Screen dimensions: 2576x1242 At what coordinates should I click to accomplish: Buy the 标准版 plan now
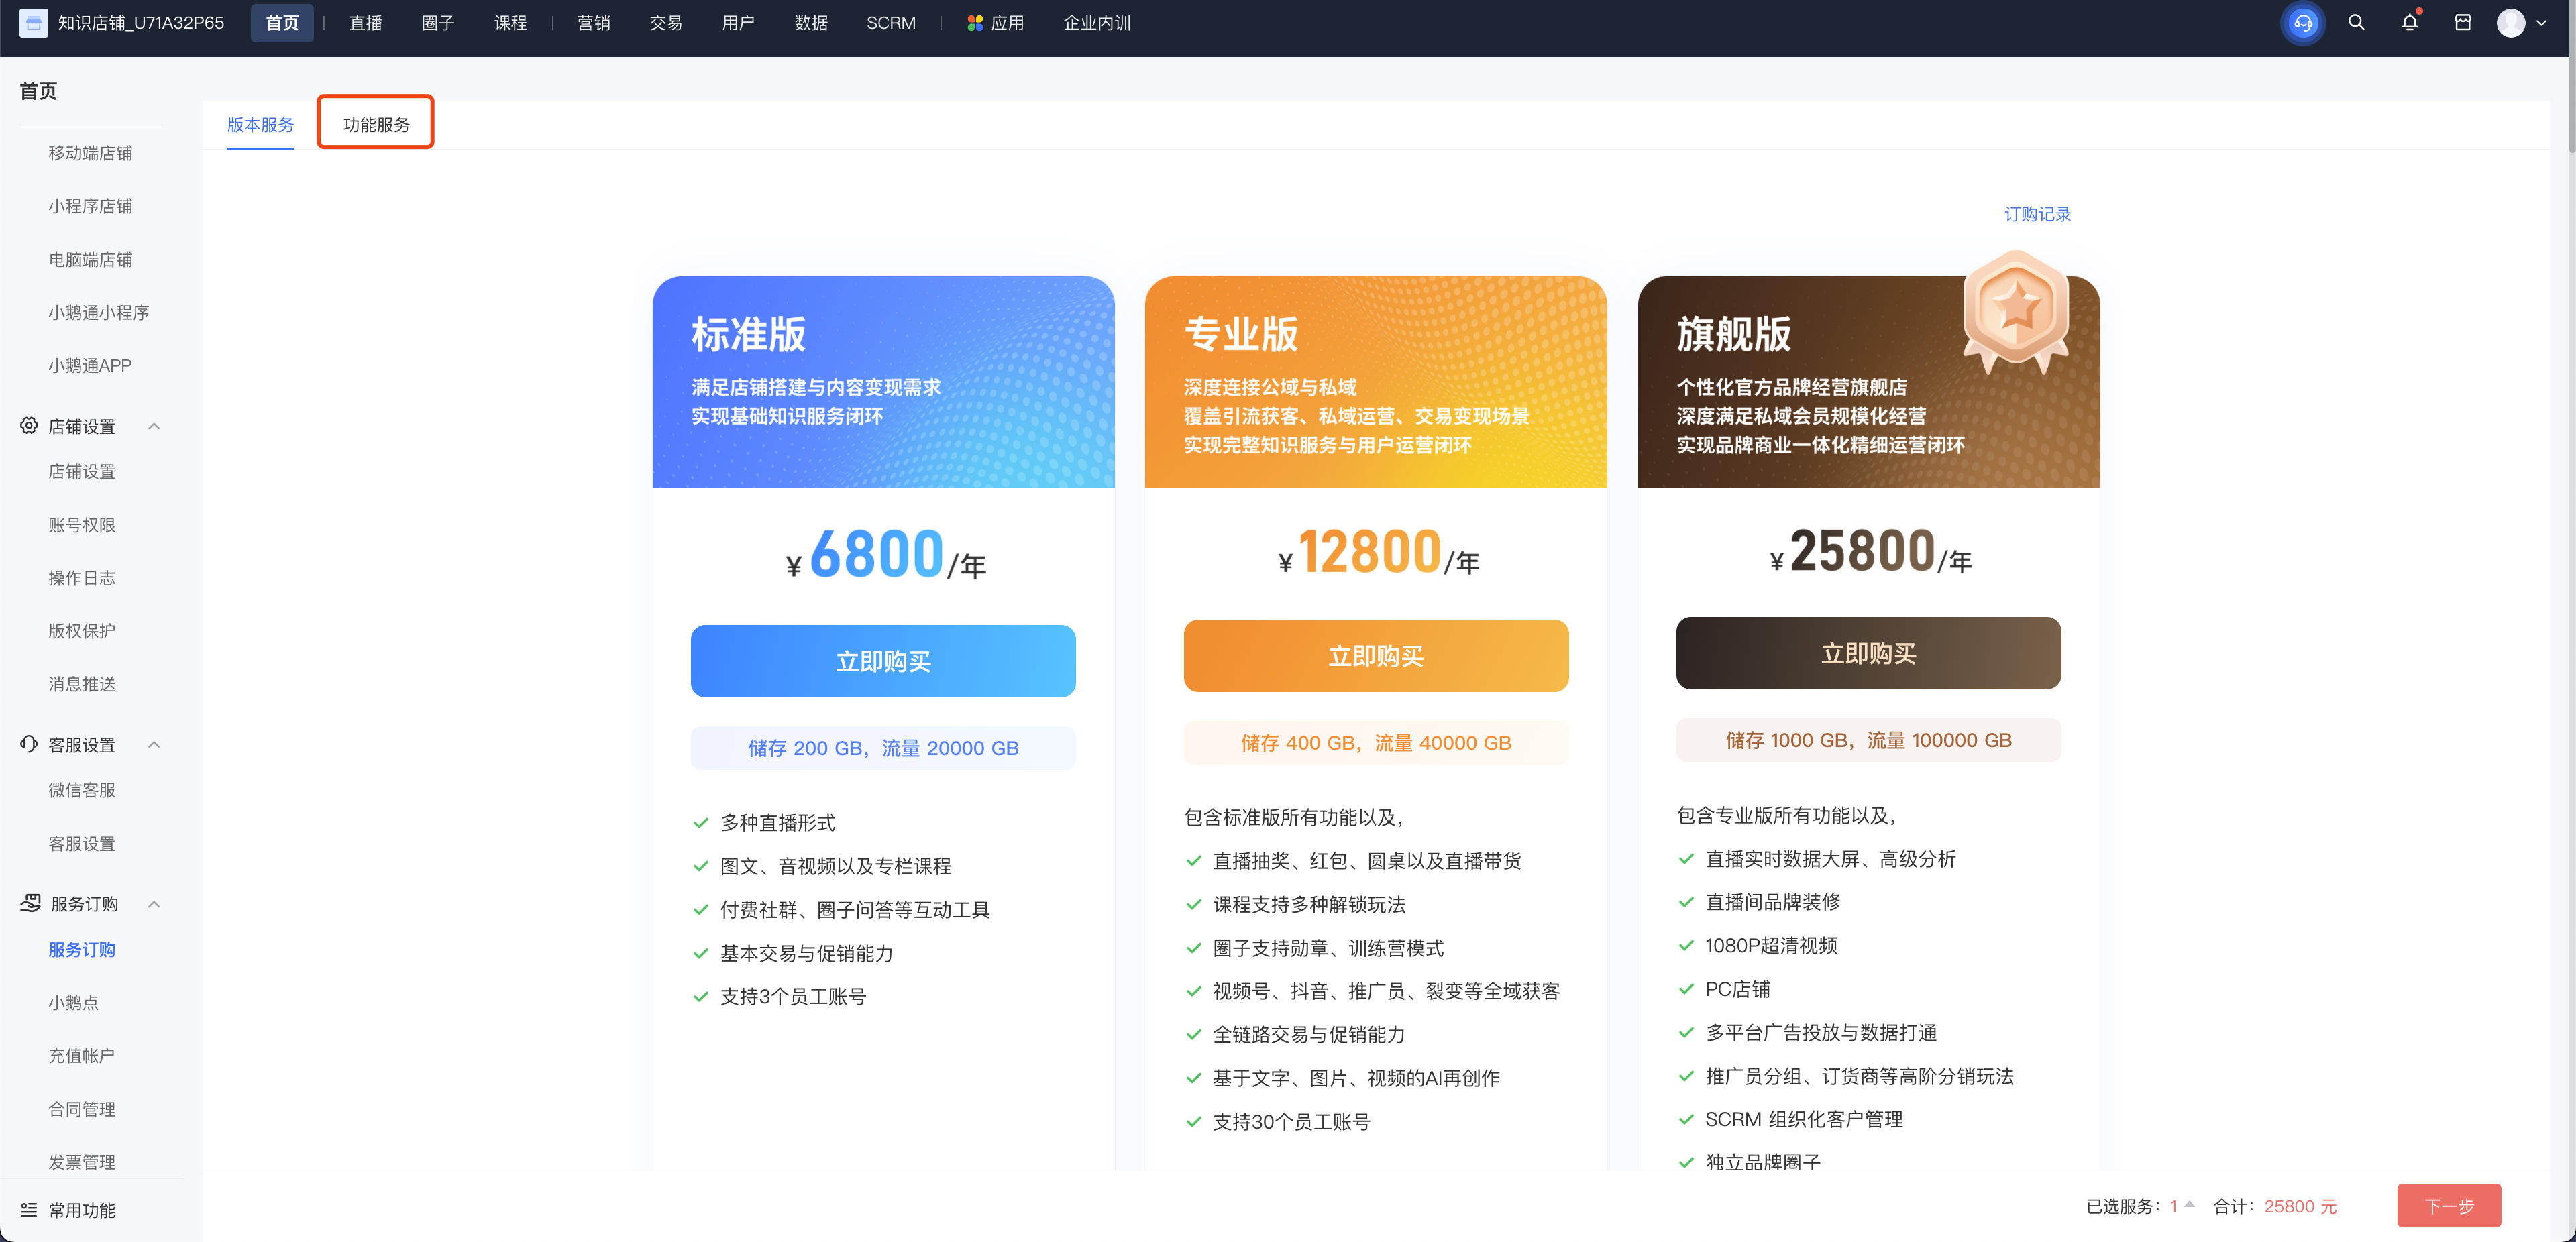pos(883,661)
